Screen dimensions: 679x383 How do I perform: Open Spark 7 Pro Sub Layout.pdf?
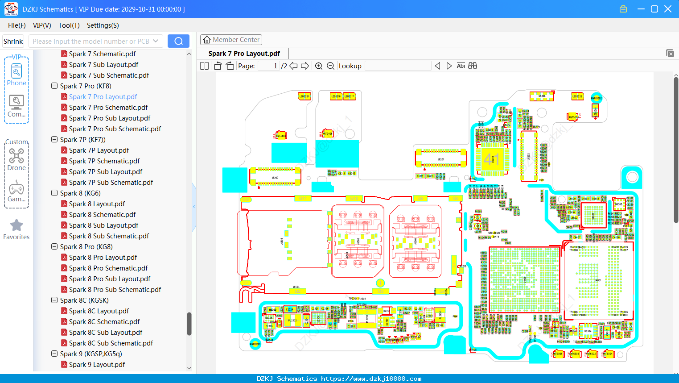click(110, 118)
